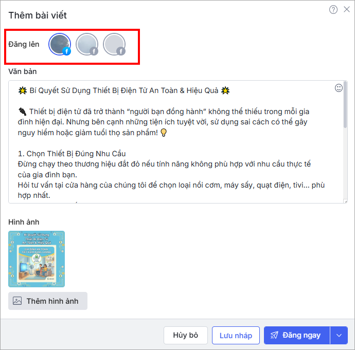The image size is (355, 350).
Task: Select the second greyed Facebook page avatar
Action: pos(87,44)
